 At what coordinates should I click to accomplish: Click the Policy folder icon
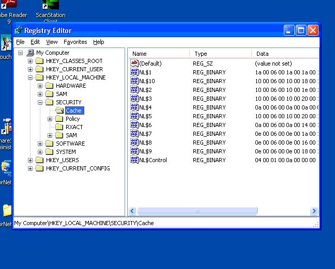tap(59, 119)
